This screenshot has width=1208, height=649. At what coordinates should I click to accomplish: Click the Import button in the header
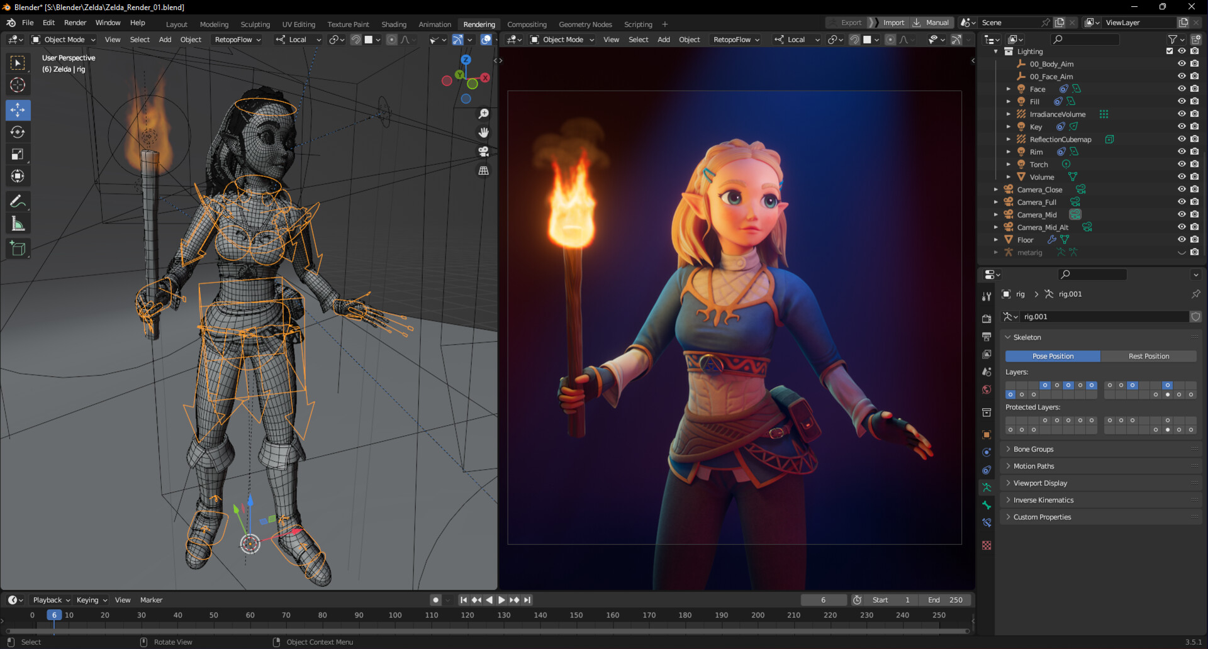click(893, 22)
